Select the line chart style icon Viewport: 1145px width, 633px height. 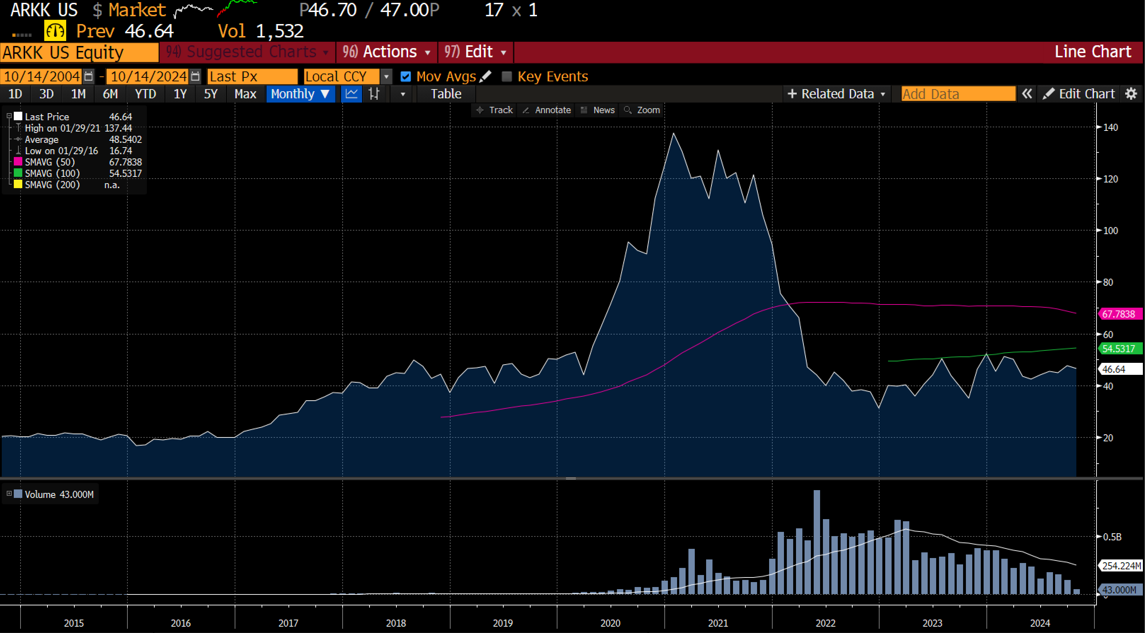(351, 94)
